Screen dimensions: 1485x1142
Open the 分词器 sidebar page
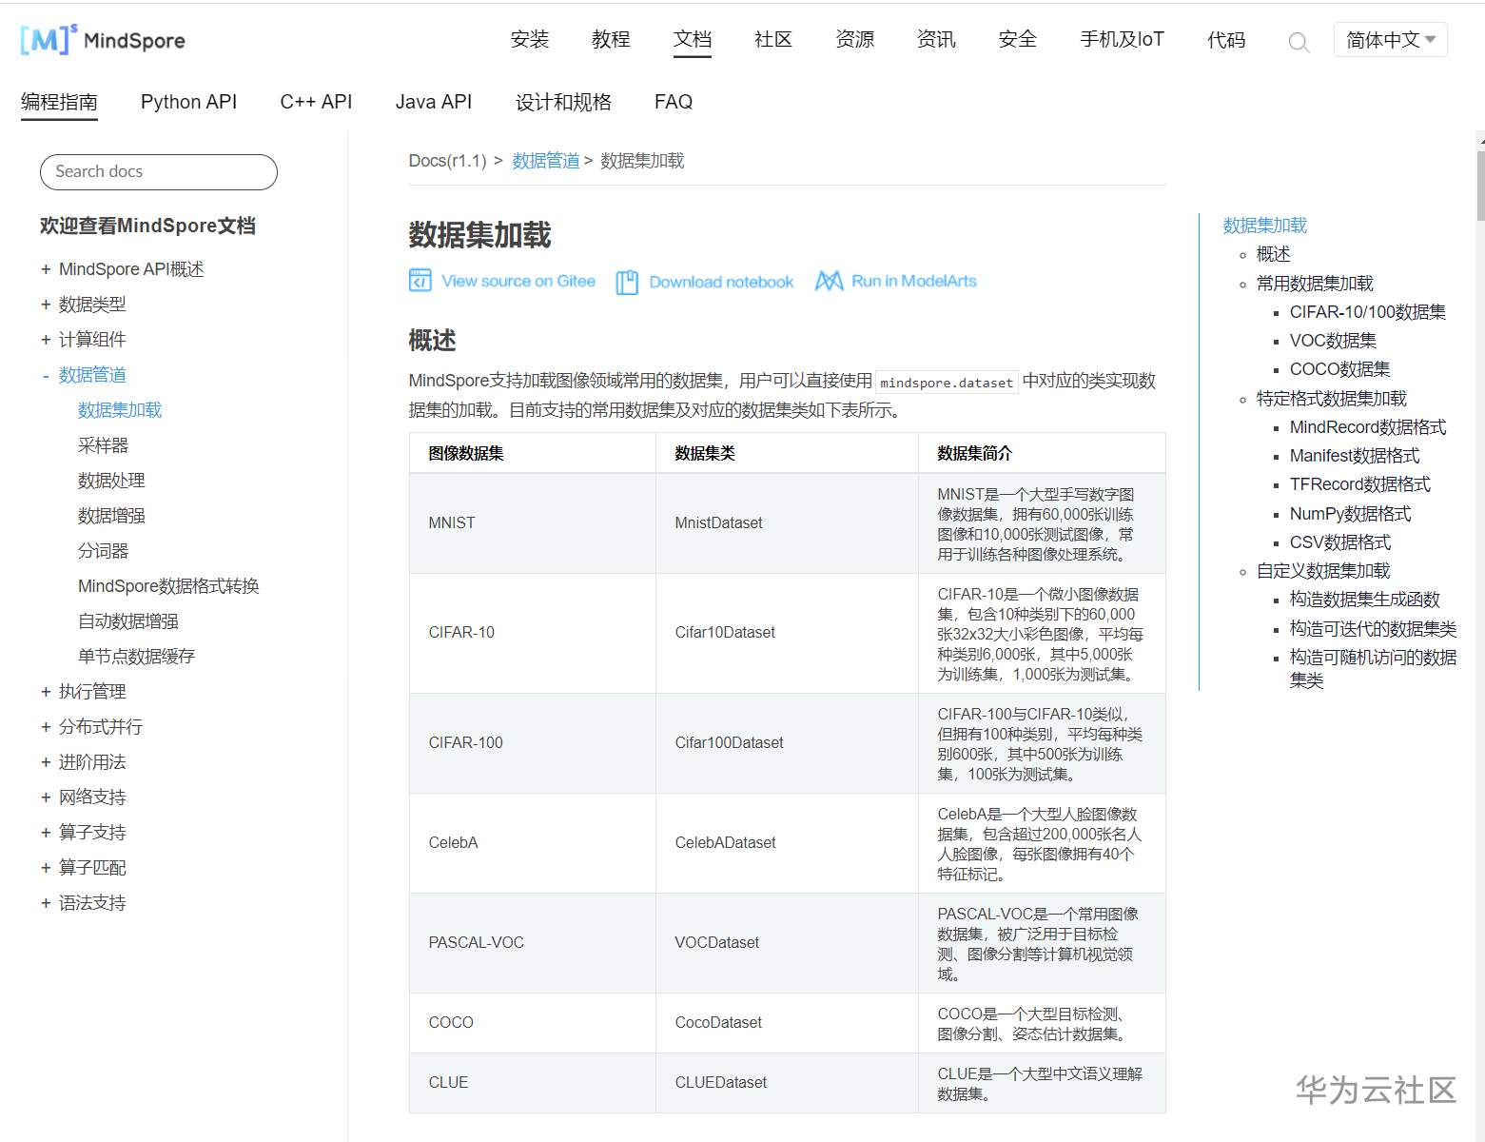(x=103, y=551)
